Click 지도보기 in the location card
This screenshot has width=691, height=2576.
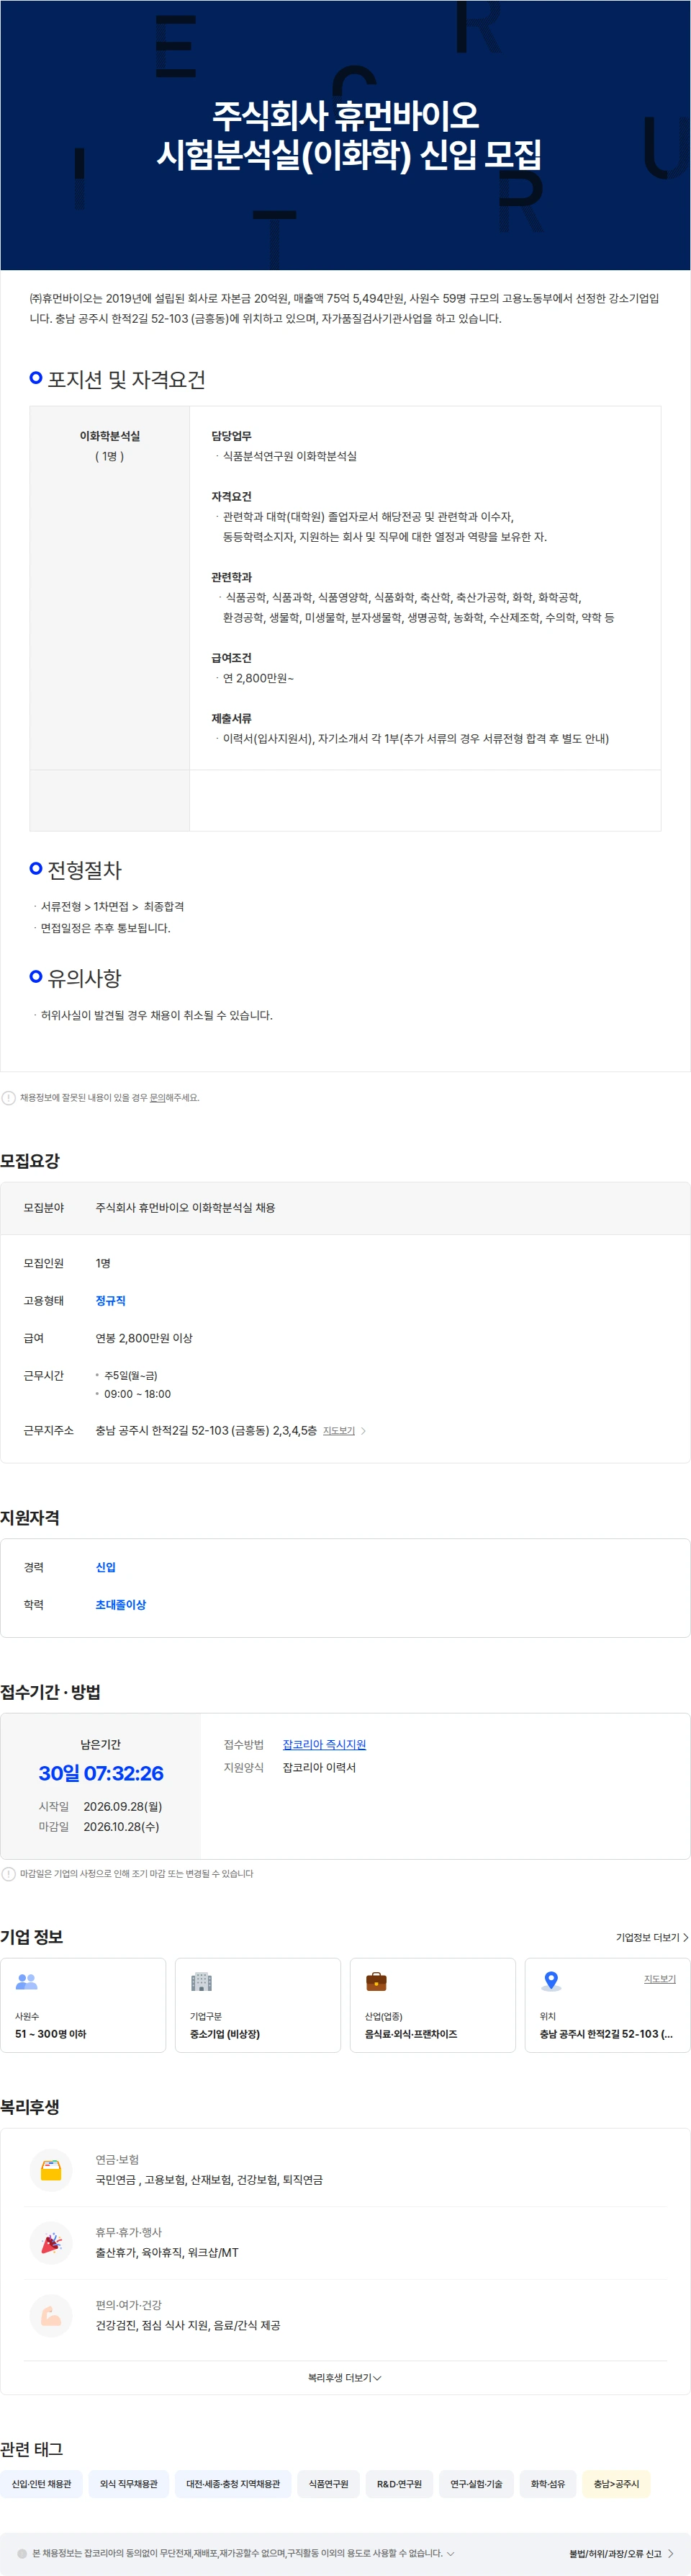coord(660,1979)
